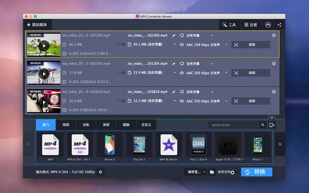Expand 23.9 MB output quality dropdown
Viewport: 309px width, 193px height.
[x=175, y=73]
